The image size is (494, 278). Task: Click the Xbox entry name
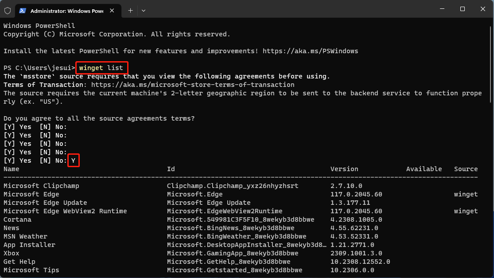[12, 253]
